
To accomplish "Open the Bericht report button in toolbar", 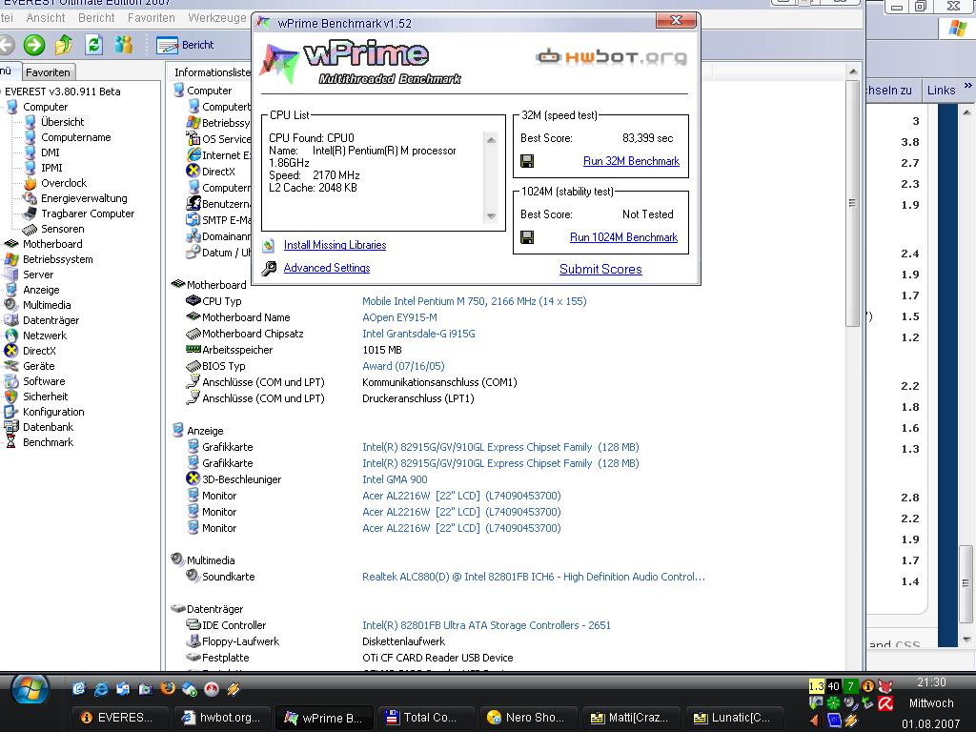I will point(185,45).
